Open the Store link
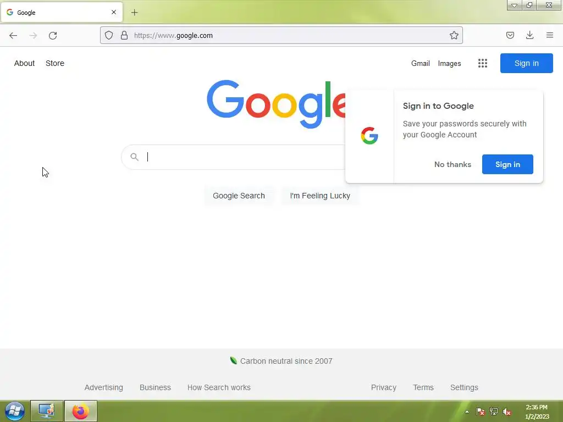 pyautogui.click(x=55, y=63)
